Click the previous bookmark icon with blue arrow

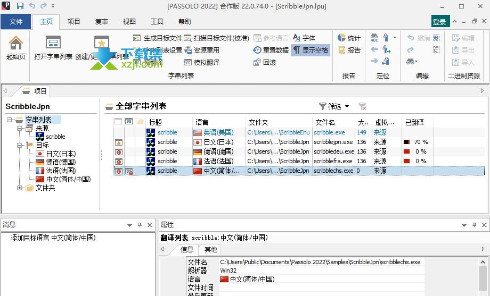(386, 62)
